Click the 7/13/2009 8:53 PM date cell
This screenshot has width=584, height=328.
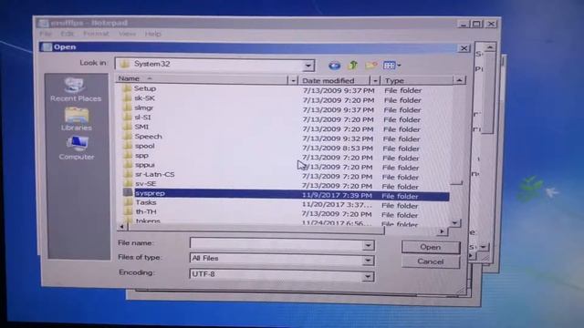(338, 148)
